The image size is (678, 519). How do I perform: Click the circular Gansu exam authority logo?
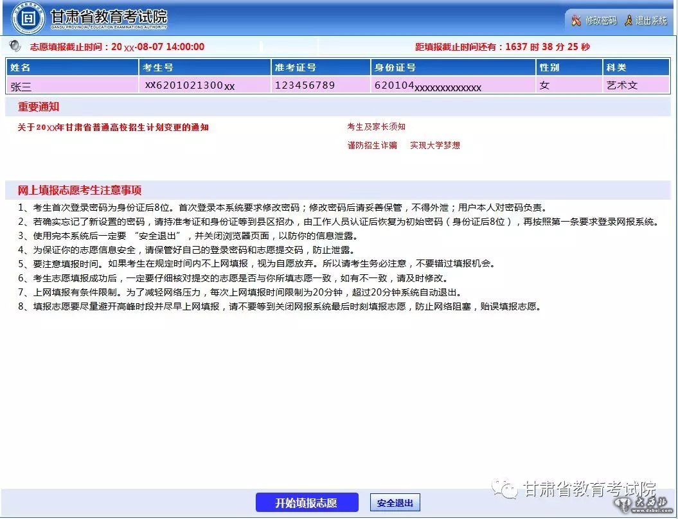pyautogui.click(x=28, y=19)
